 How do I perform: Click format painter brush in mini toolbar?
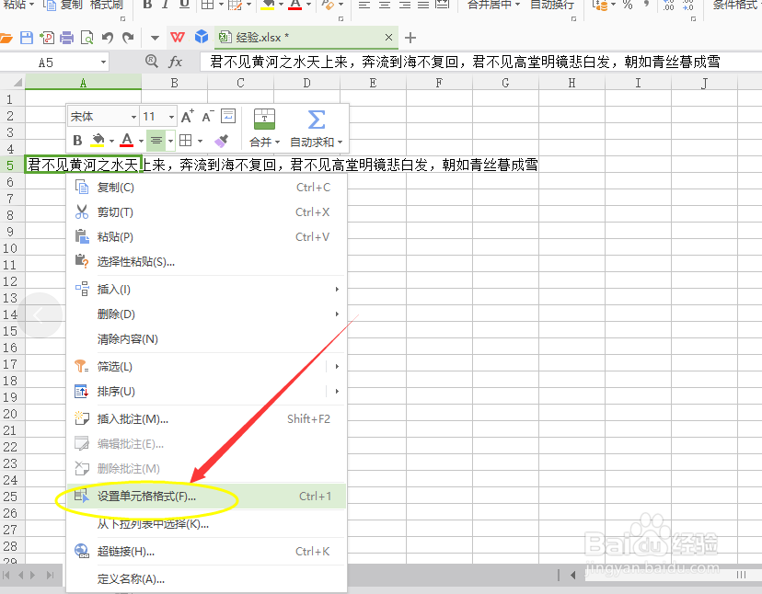pyautogui.click(x=221, y=141)
